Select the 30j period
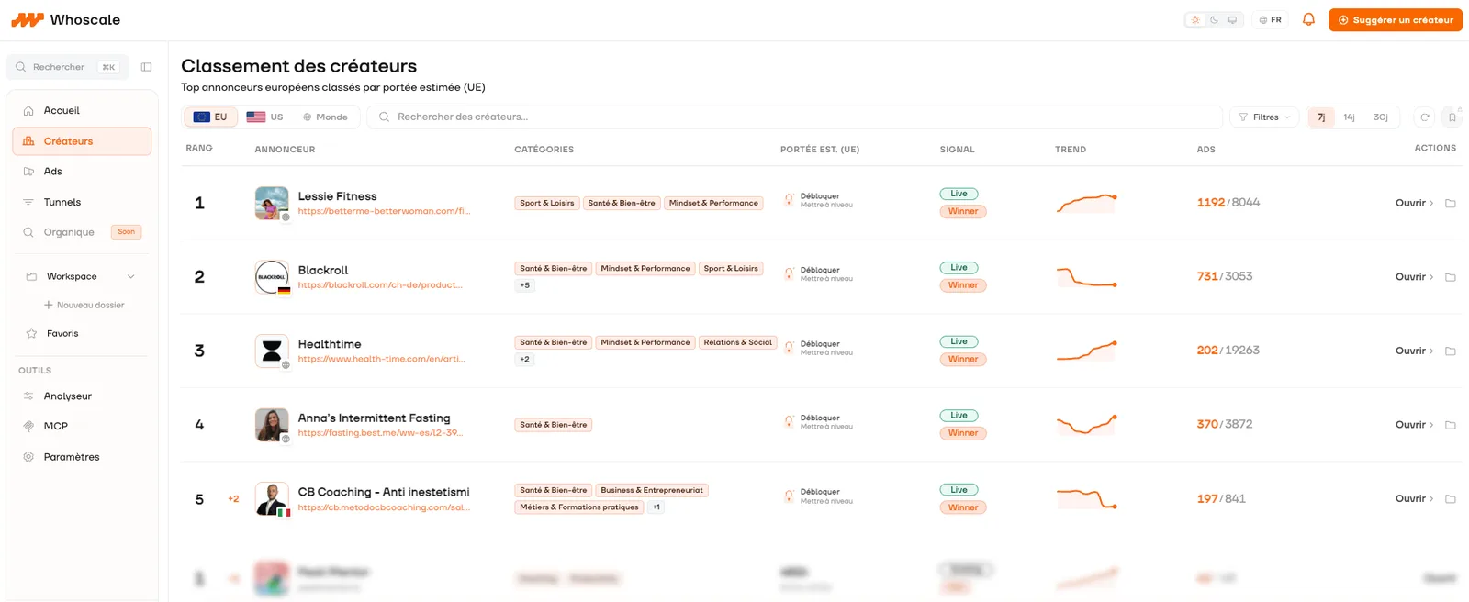 1380,117
